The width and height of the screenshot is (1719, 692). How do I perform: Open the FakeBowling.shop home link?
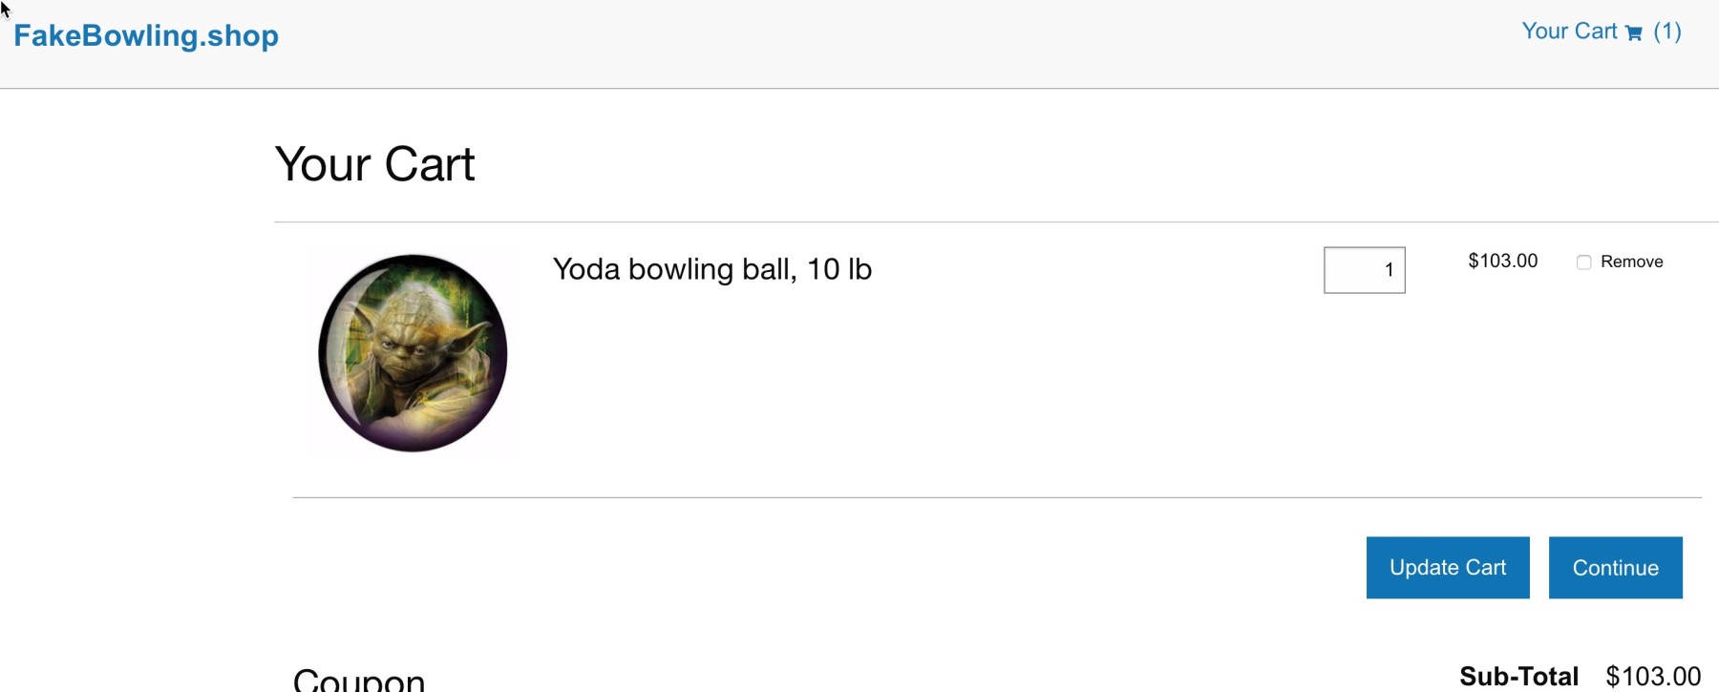(146, 35)
